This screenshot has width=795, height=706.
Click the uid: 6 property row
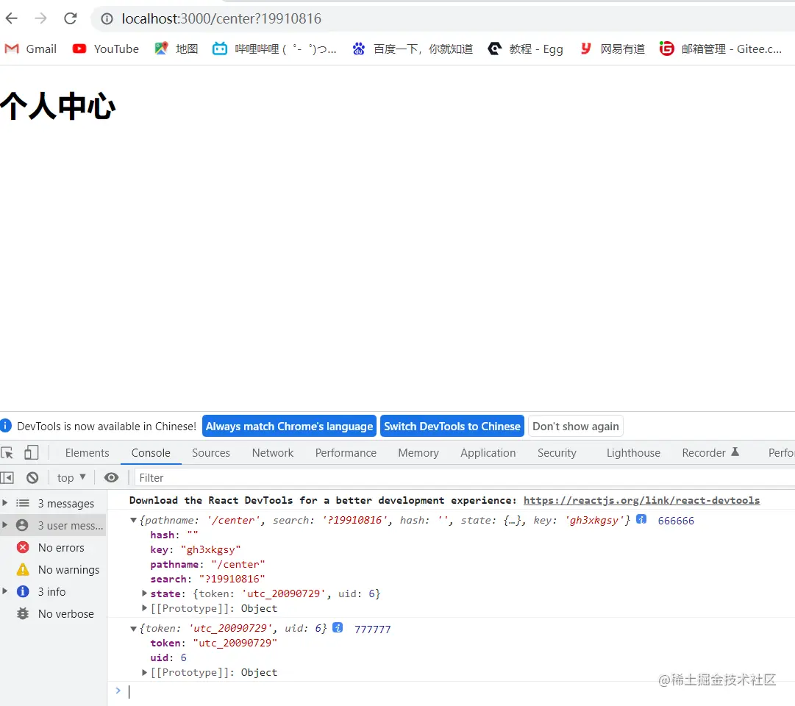(168, 657)
